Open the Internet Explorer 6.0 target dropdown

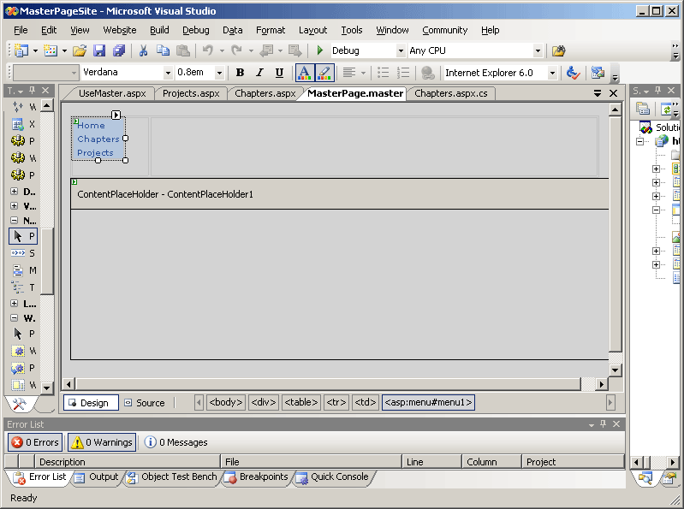(551, 73)
